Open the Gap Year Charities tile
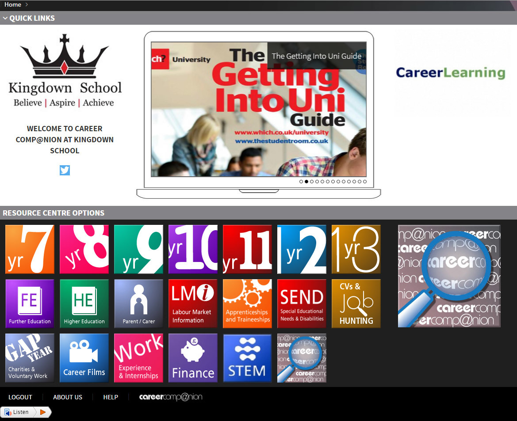 pyautogui.click(x=30, y=358)
